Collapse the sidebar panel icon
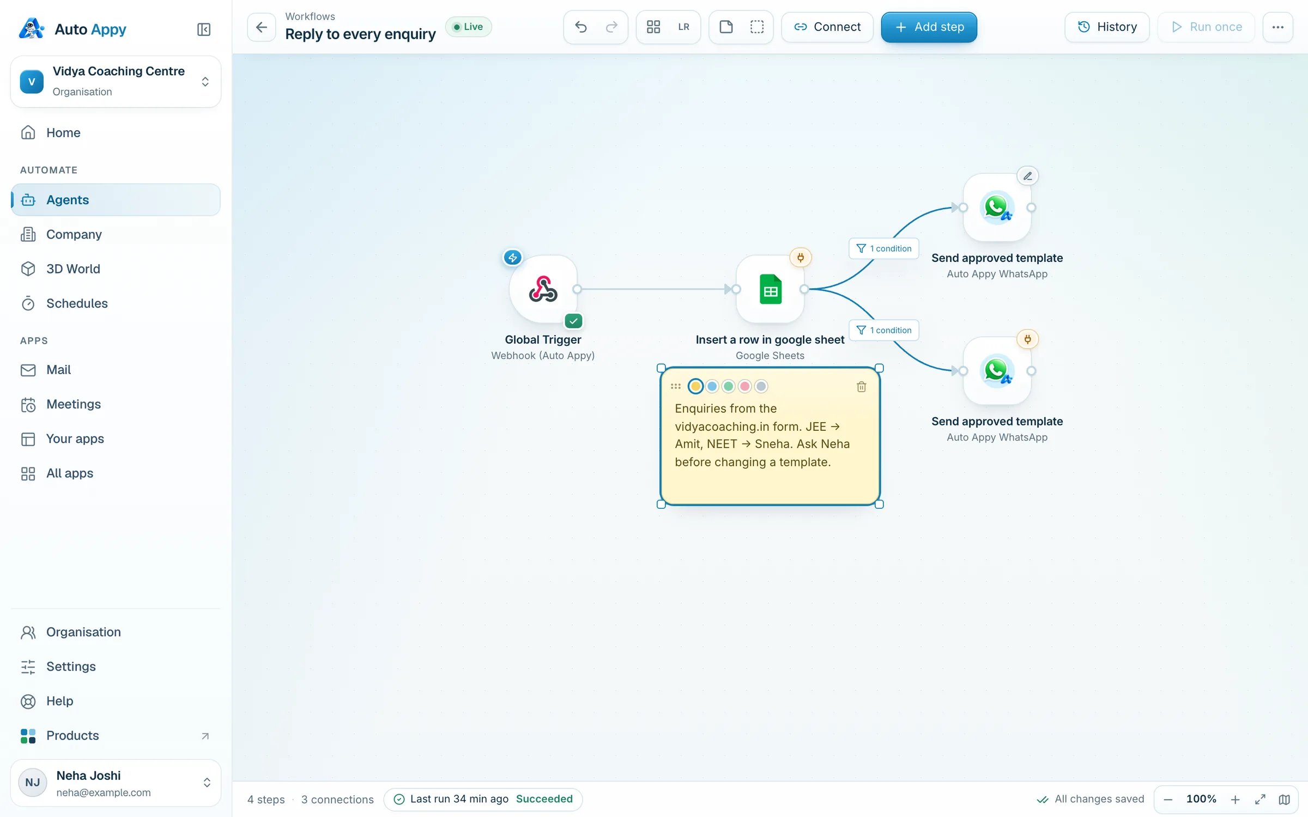1308x817 pixels. [204, 29]
